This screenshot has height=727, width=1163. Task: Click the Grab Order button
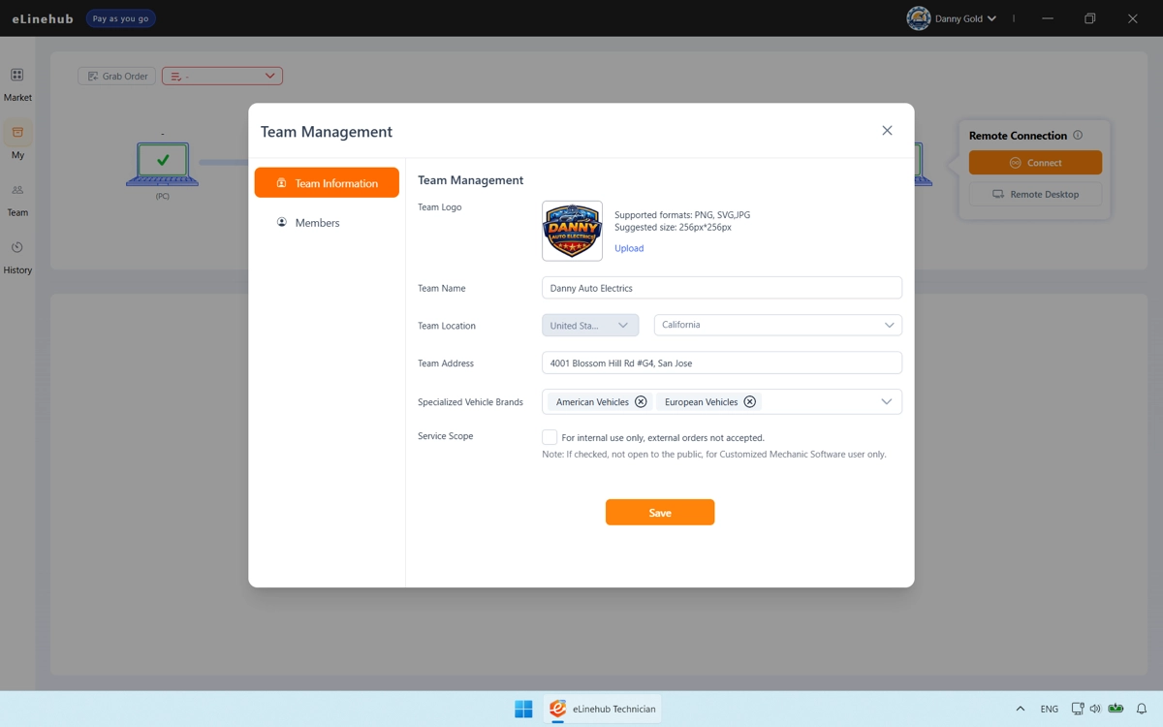click(116, 76)
